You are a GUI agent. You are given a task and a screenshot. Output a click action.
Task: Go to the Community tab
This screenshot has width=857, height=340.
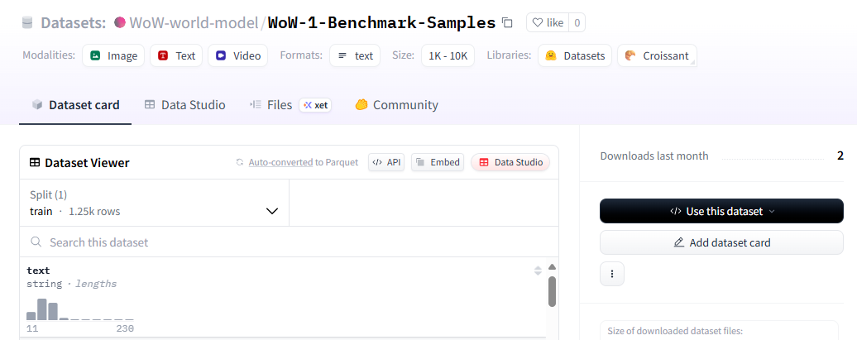coord(397,105)
